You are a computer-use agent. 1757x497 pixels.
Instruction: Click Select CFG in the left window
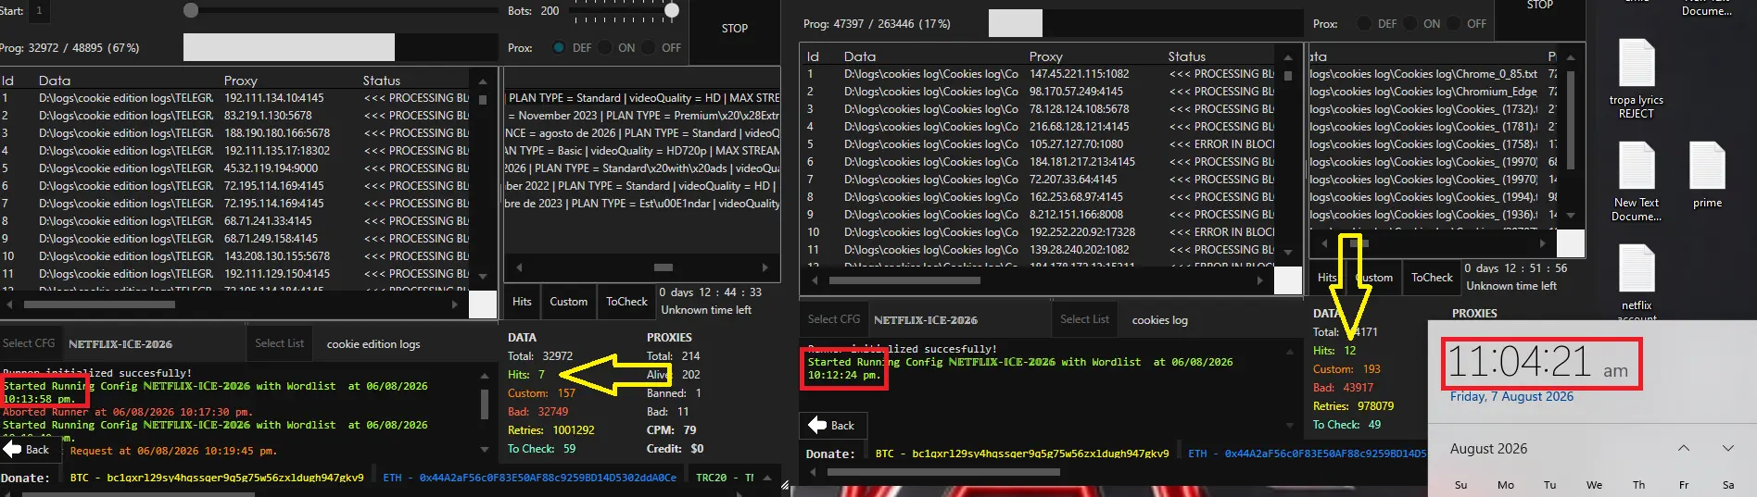coord(29,342)
